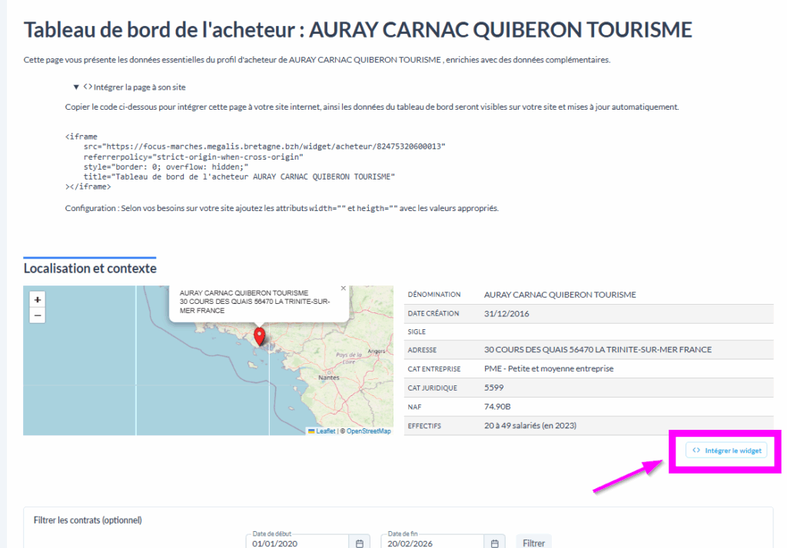Select the Localisation et contexte heading
This screenshot has height=548, width=787.
click(90, 269)
